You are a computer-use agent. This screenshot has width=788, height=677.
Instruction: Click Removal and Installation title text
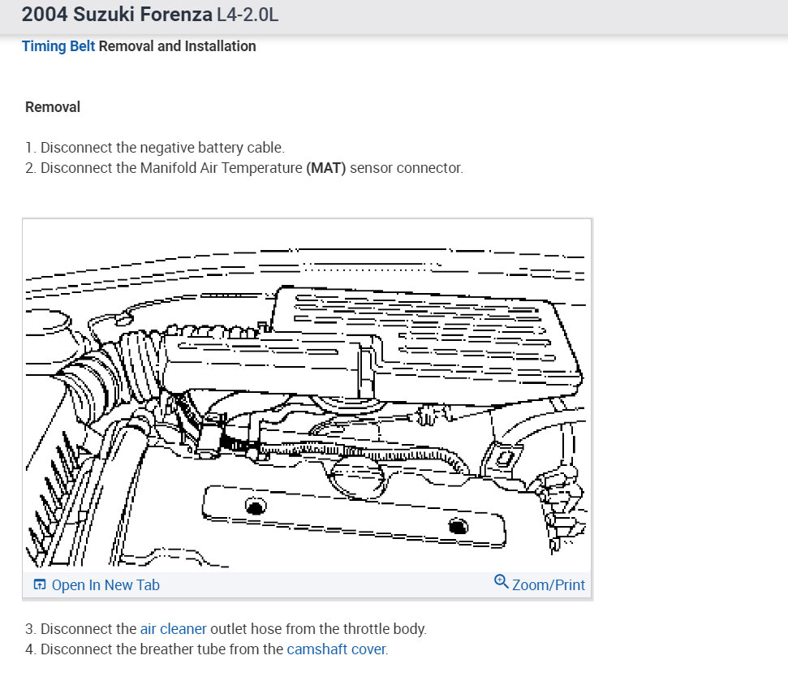pyautogui.click(x=178, y=46)
